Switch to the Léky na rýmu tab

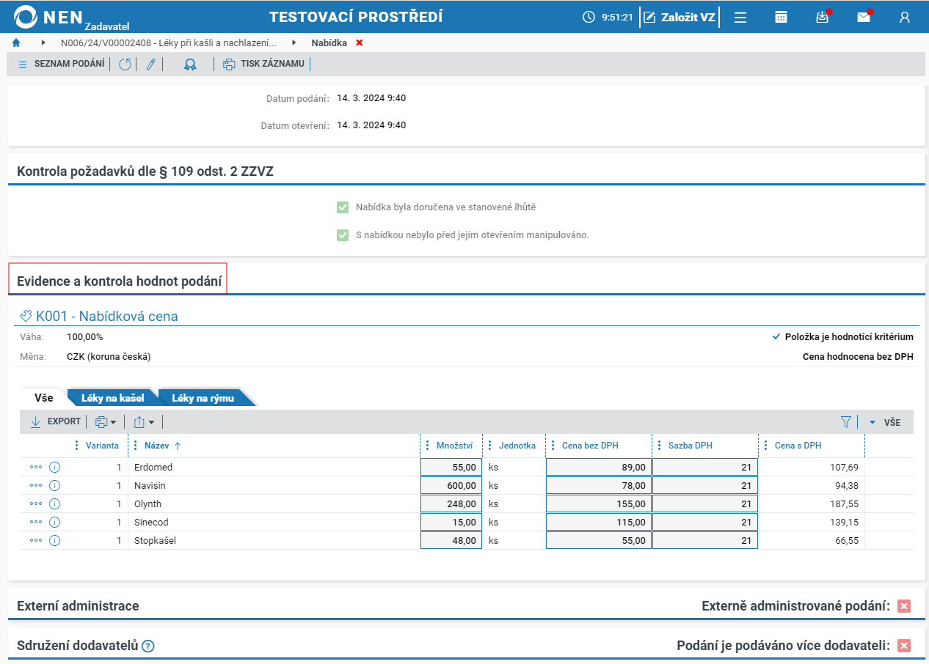203,398
